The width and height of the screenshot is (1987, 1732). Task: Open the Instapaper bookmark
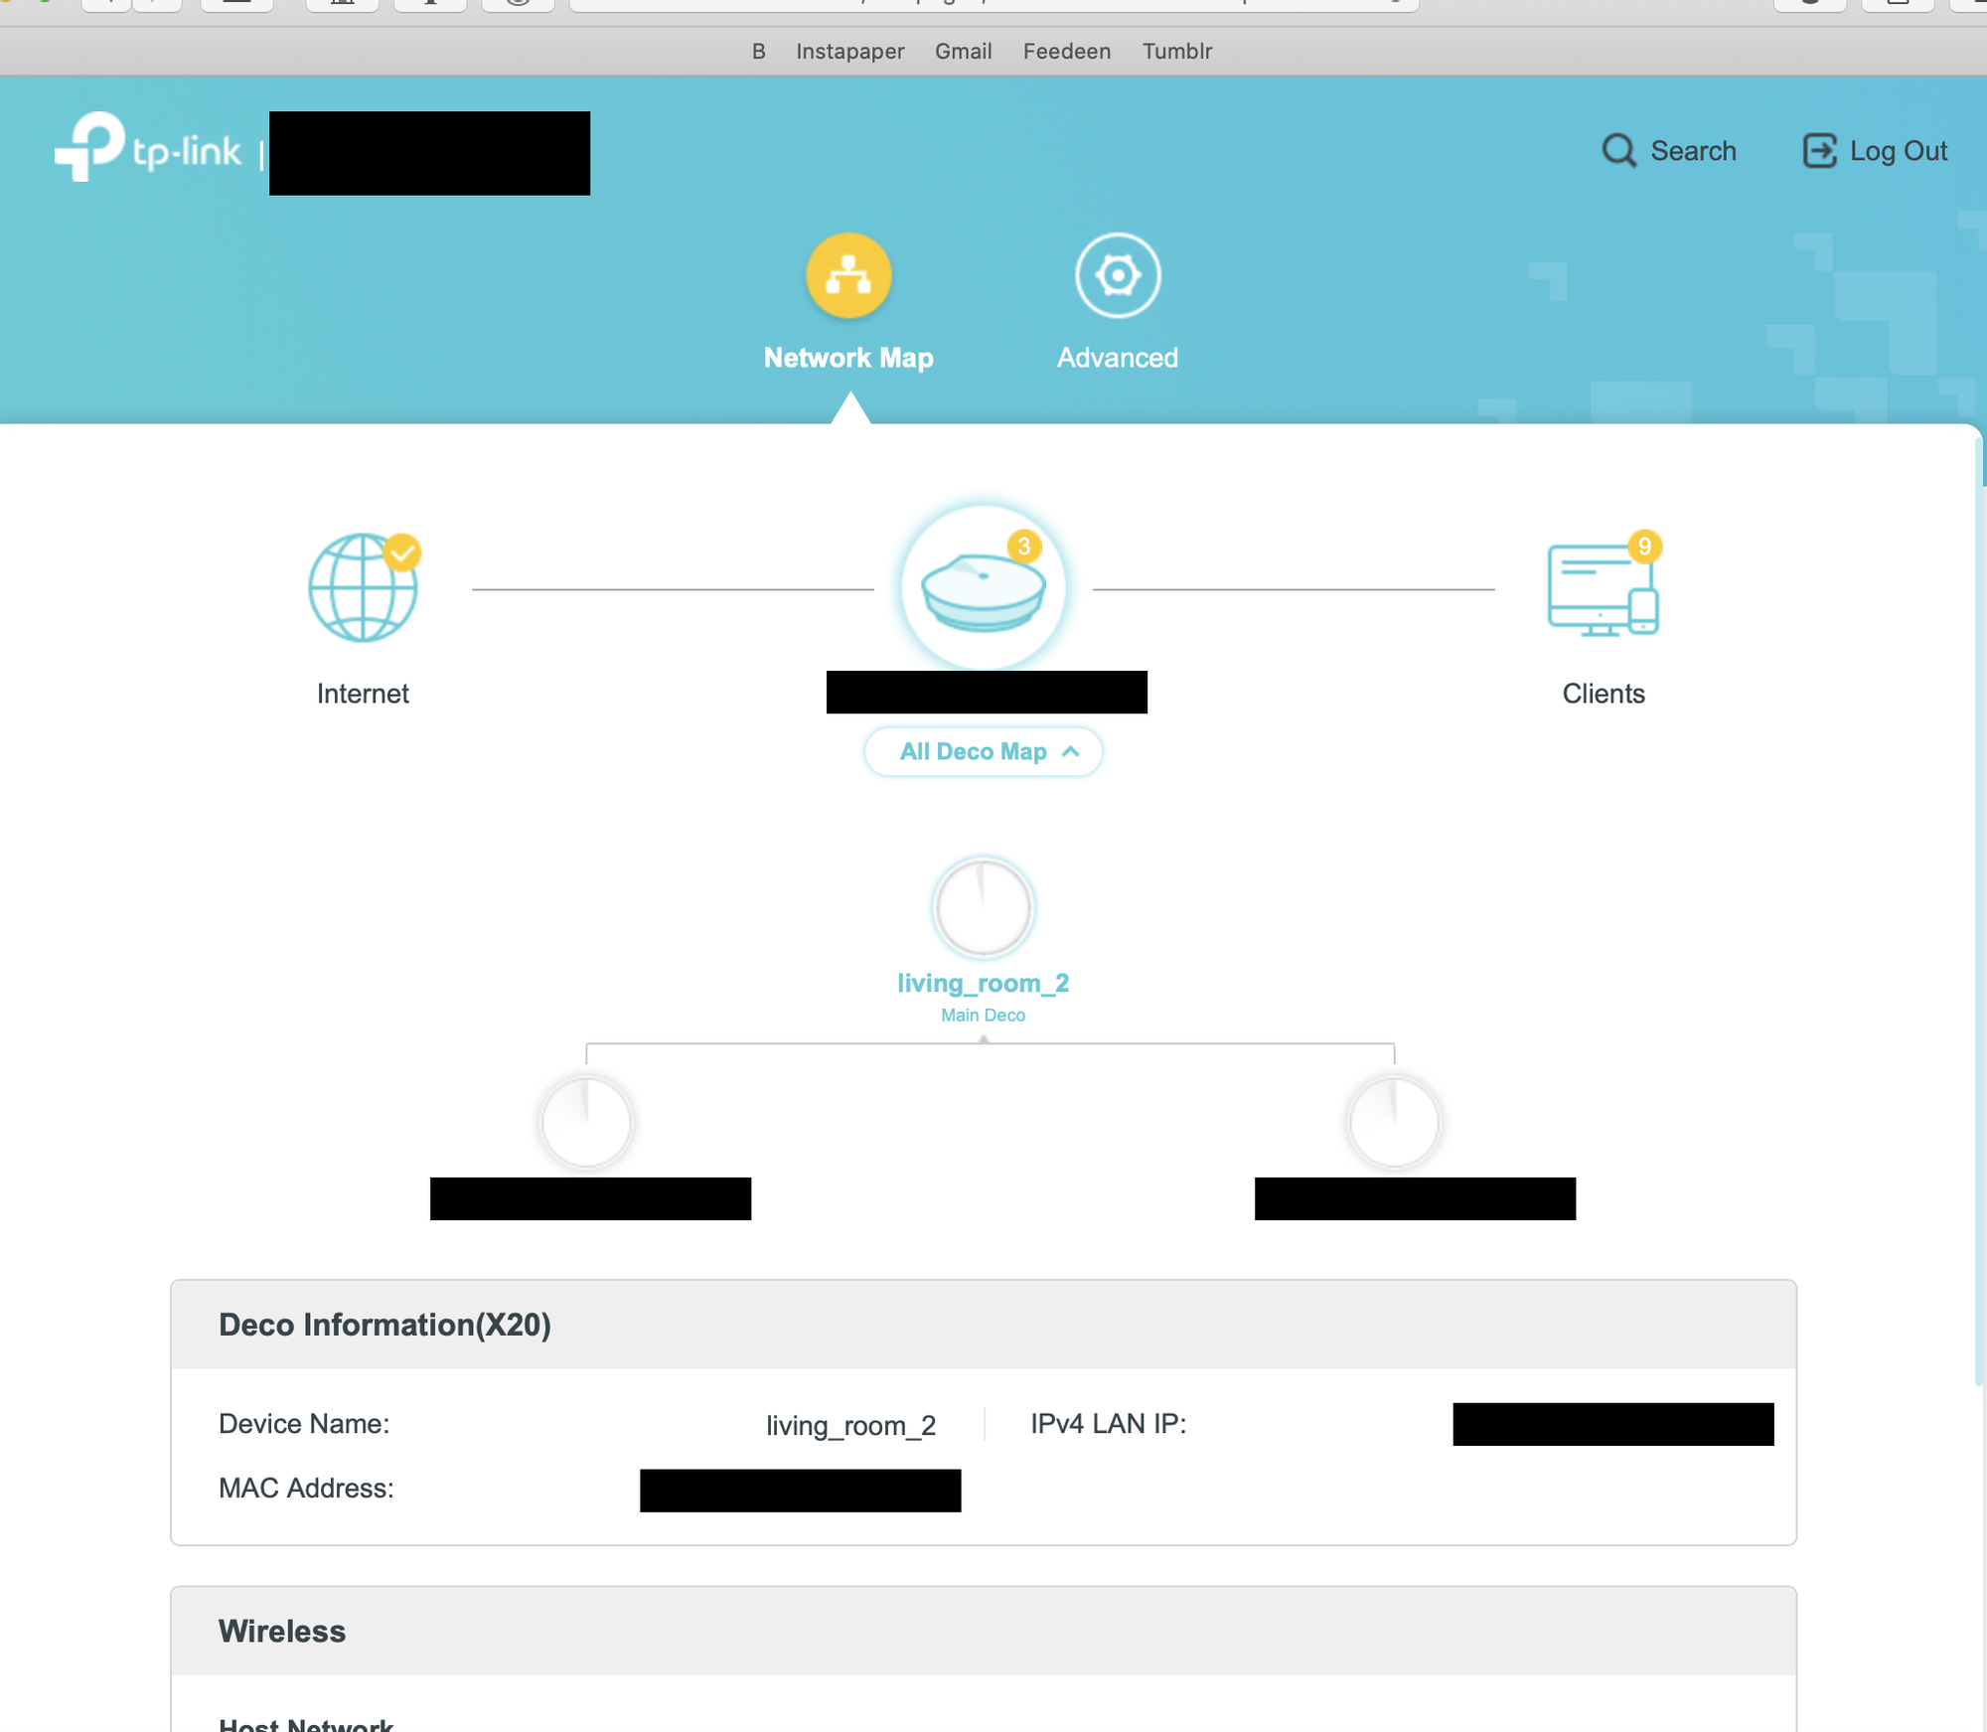coord(849,52)
